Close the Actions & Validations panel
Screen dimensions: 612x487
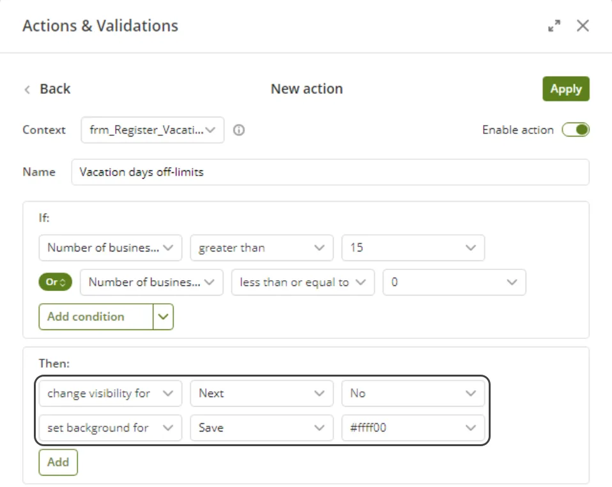point(583,26)
